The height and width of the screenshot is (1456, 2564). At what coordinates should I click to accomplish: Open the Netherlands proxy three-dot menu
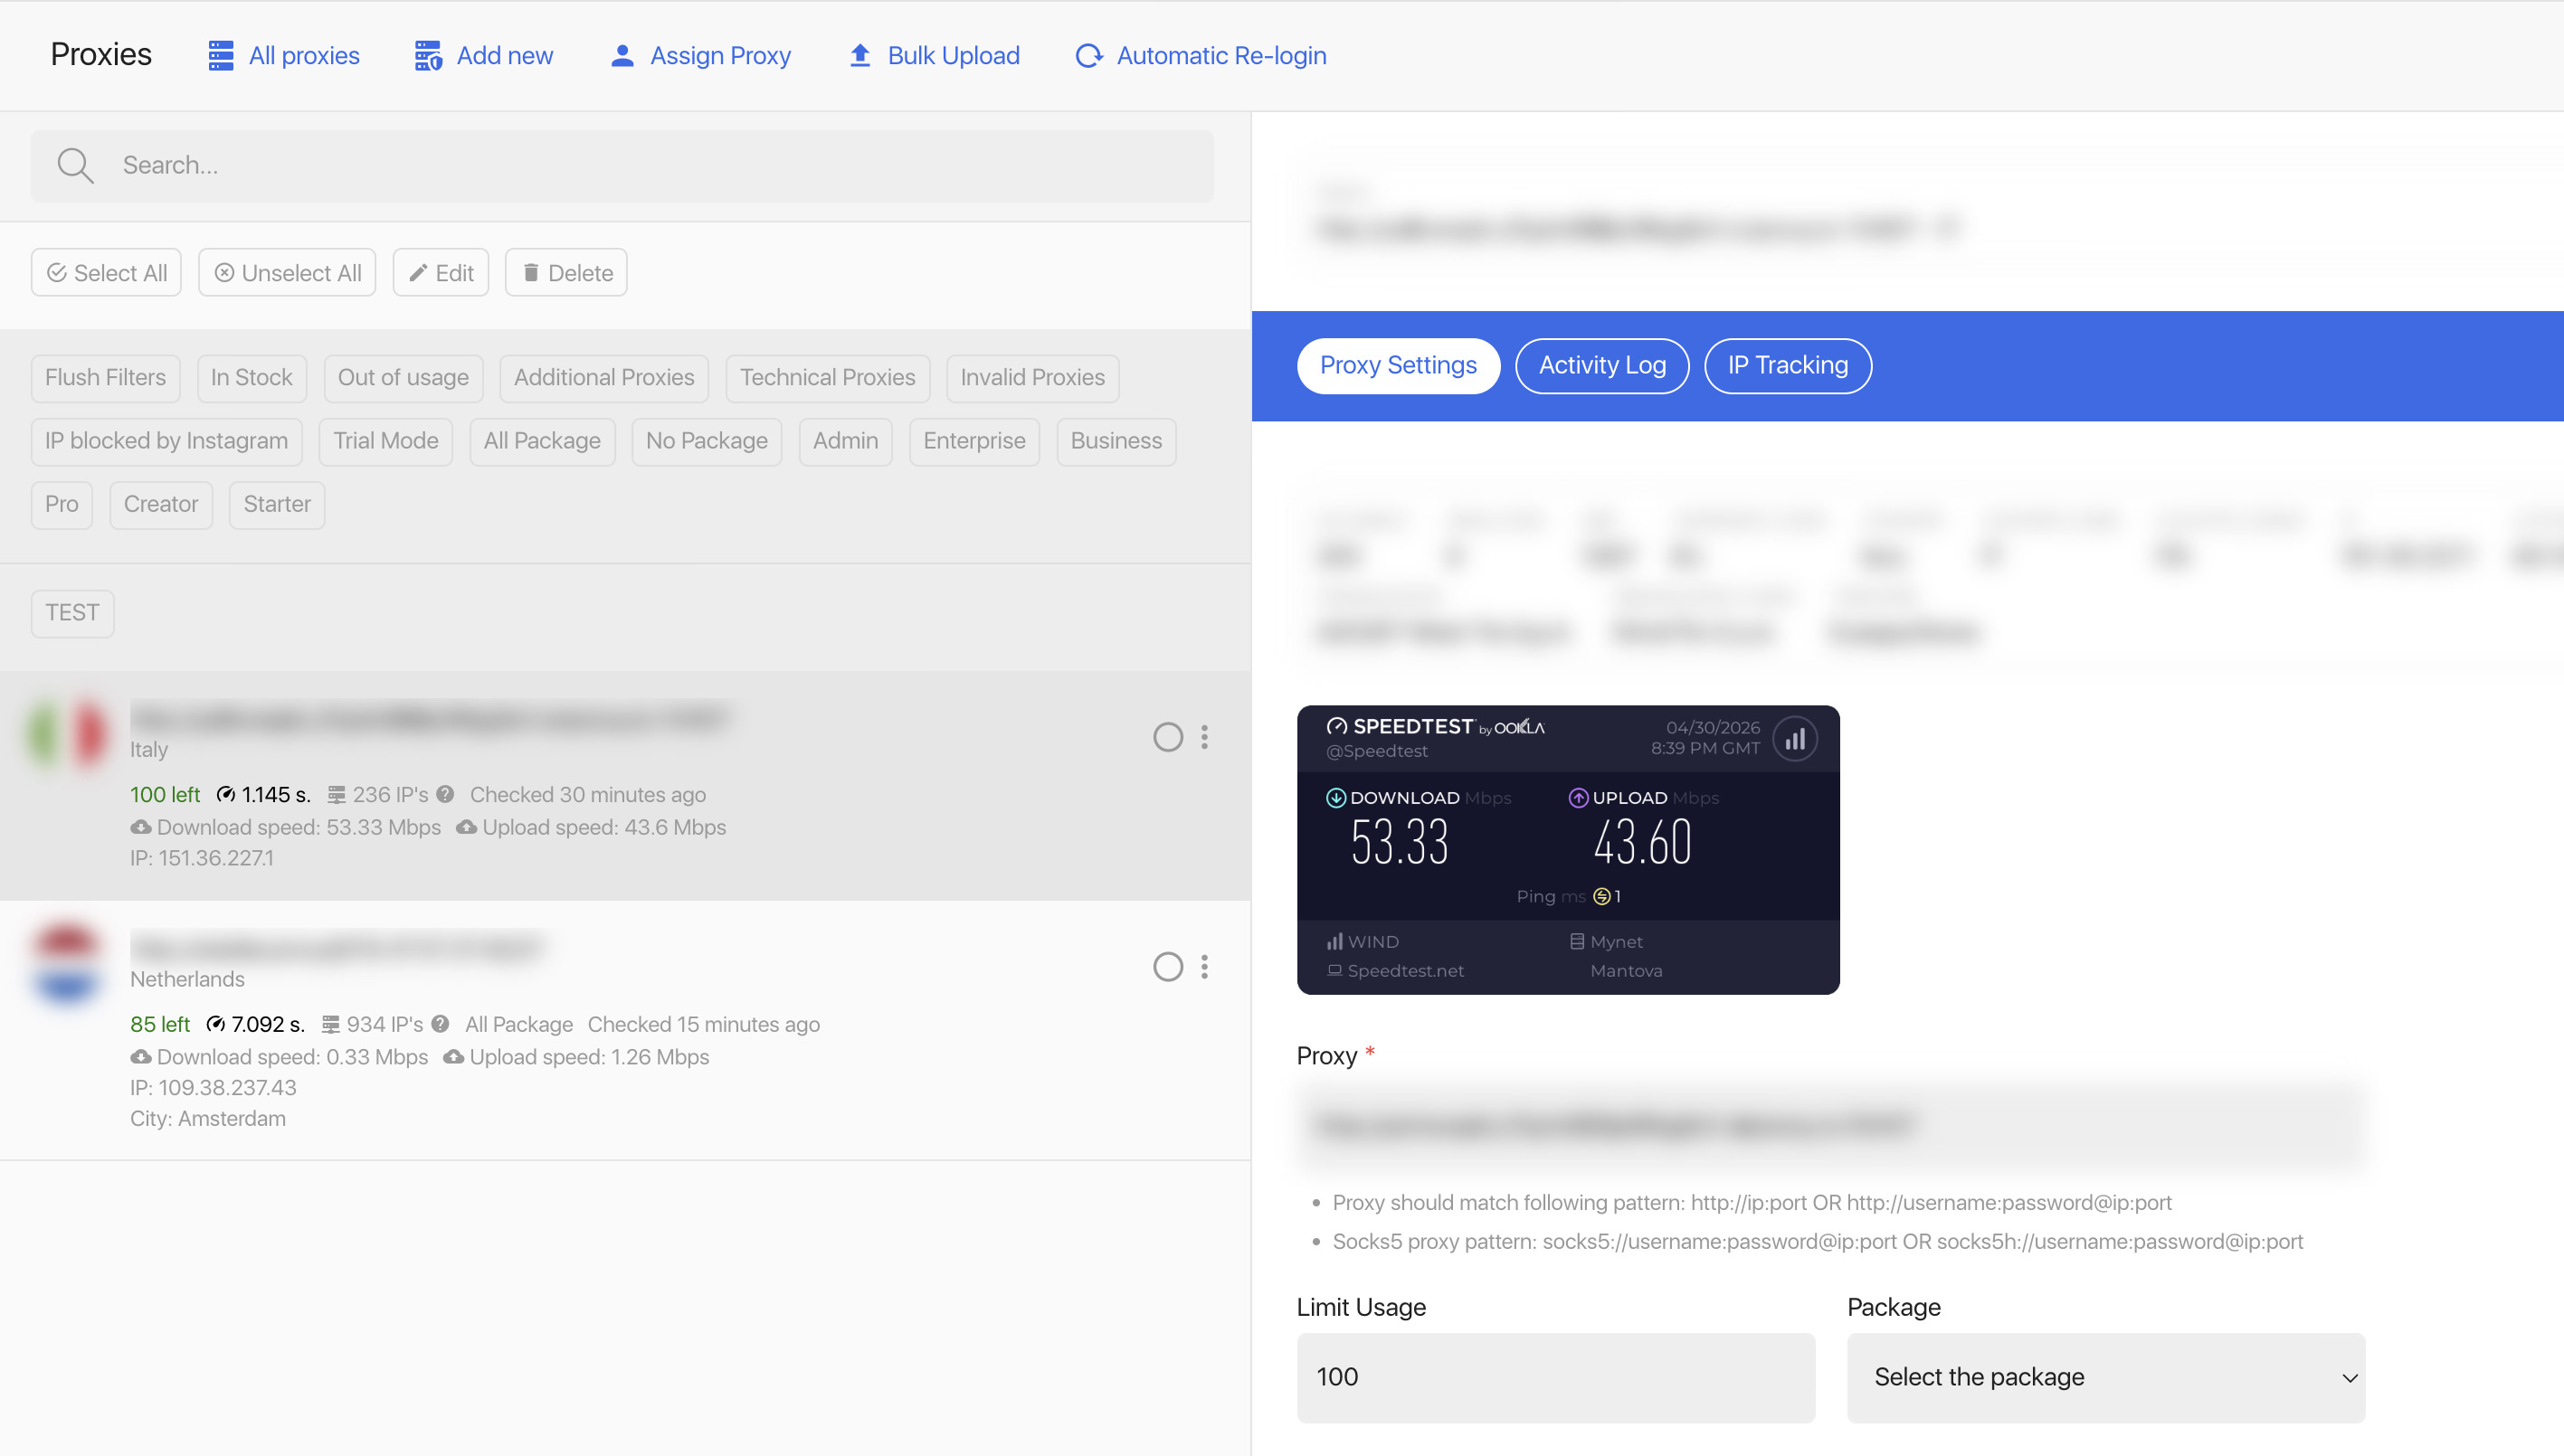tap(1204, 967)
